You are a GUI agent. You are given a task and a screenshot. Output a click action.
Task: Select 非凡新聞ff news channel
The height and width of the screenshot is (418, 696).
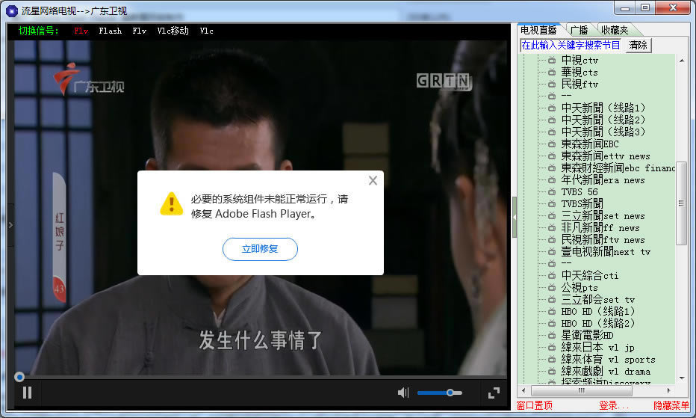(600, 227)
